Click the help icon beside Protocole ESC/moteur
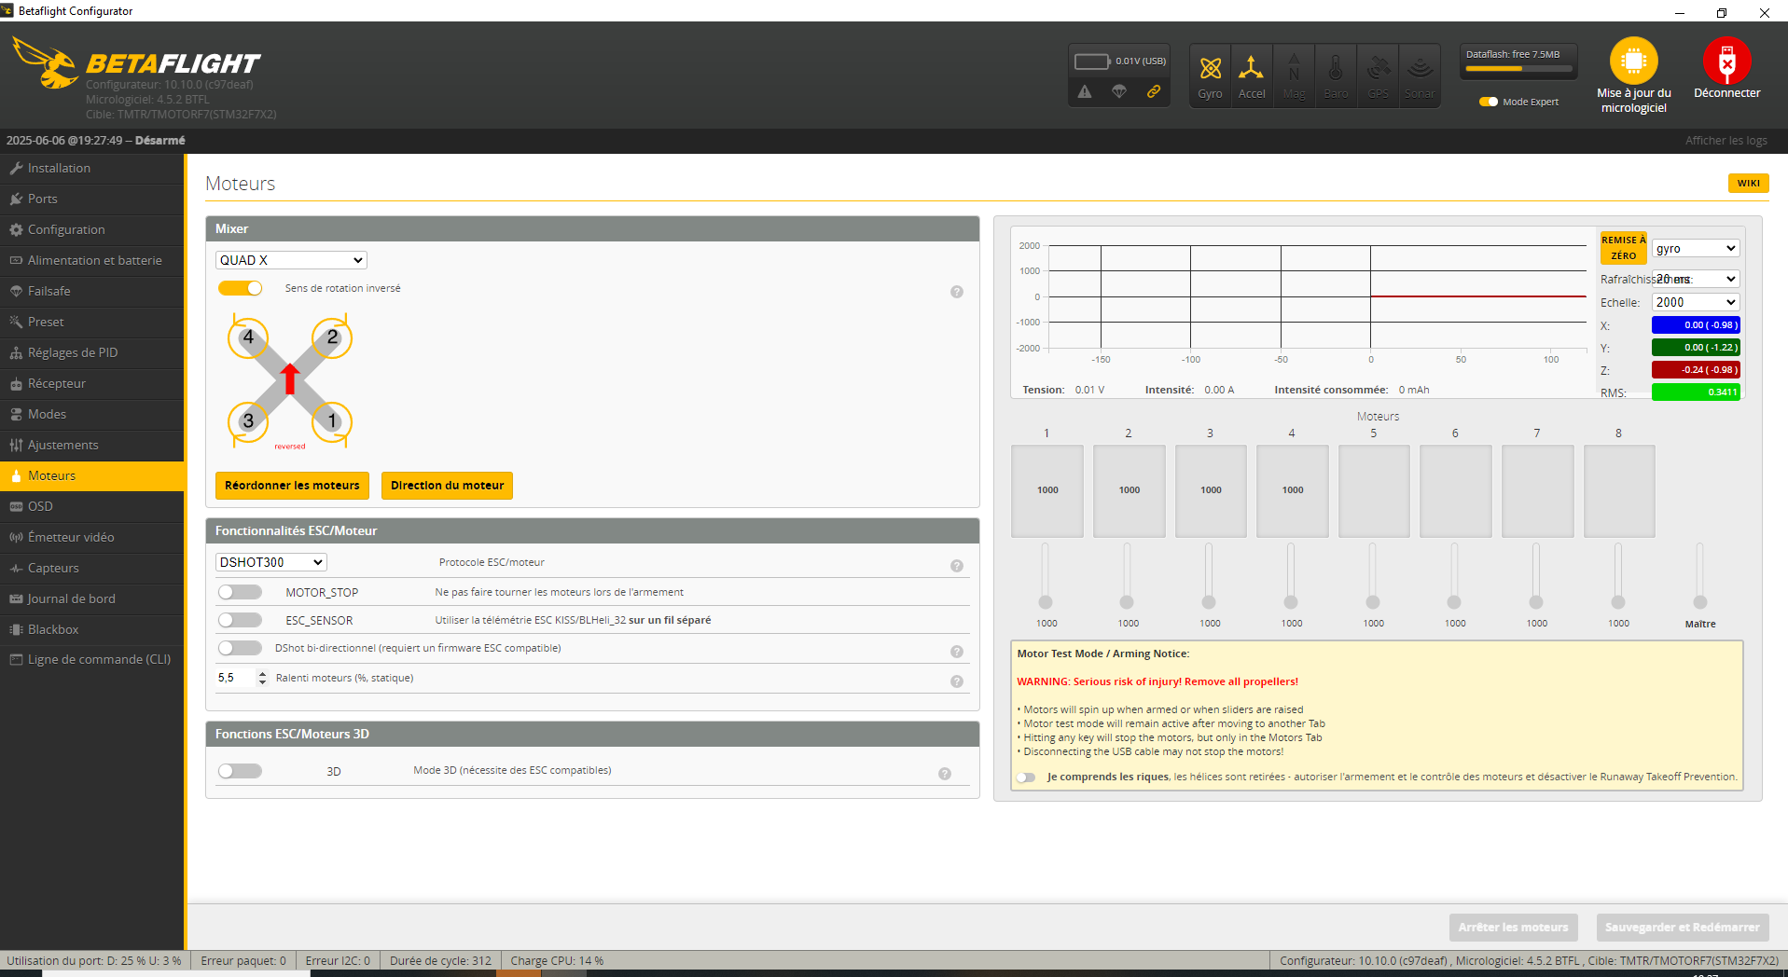This screenshot has width=1788, height=977. pyautogui.click(x=956, y=566)
